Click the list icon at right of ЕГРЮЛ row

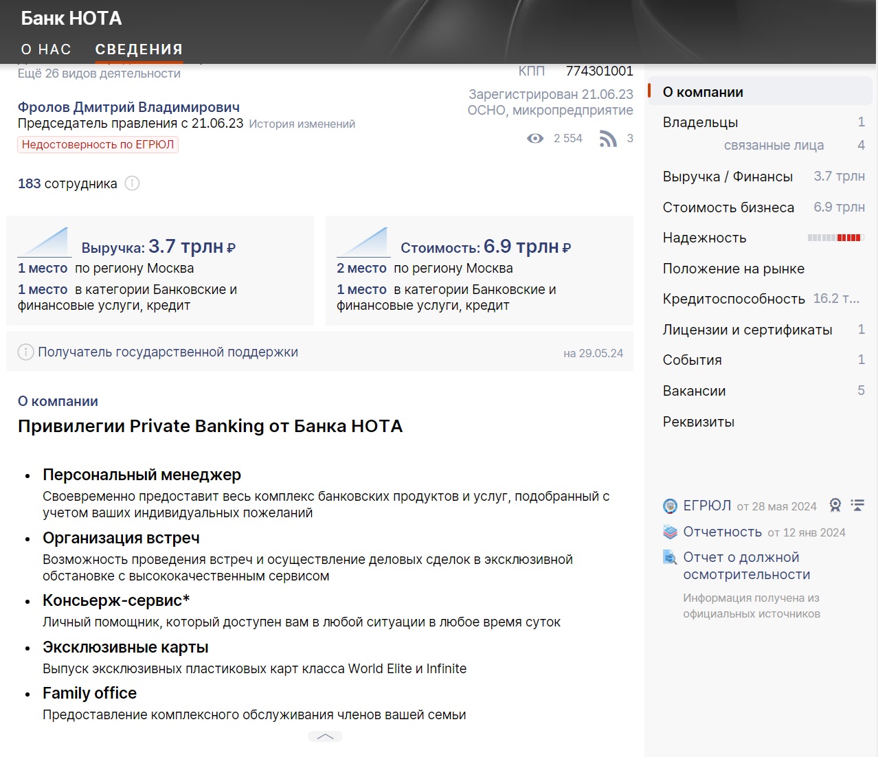[x=857, y=505]
